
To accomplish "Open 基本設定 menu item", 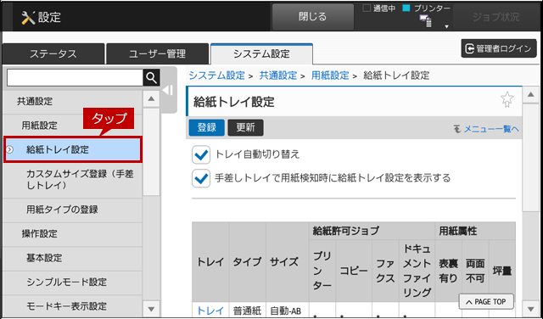I will pos(72,259).
